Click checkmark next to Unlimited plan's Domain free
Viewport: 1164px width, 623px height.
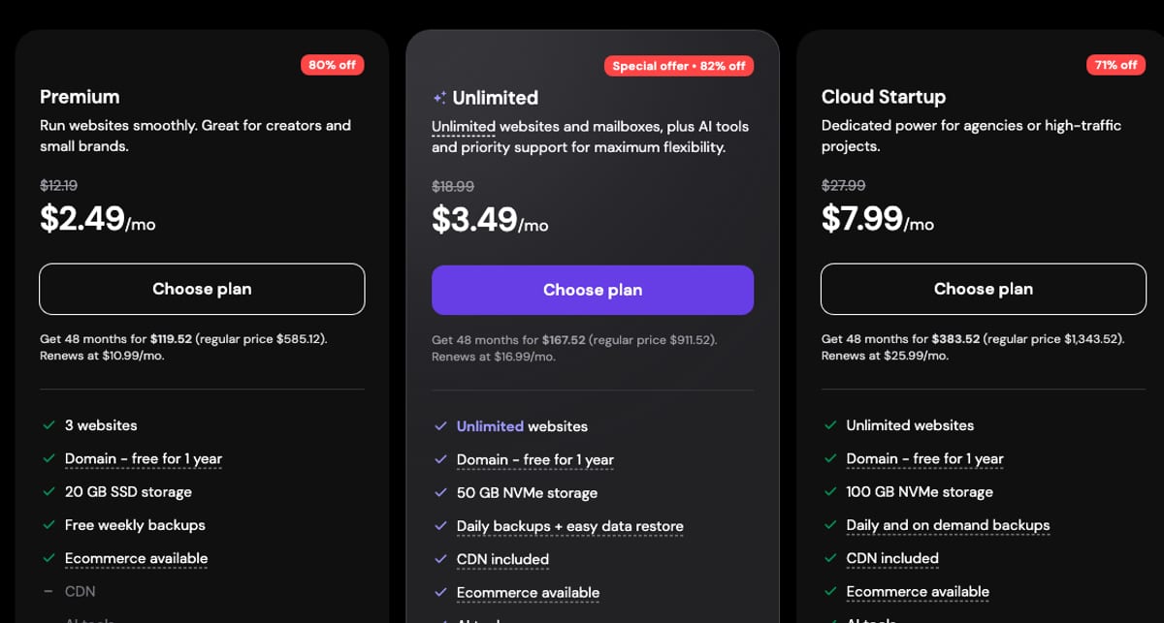pyautogui.click(x=440, y=459)
